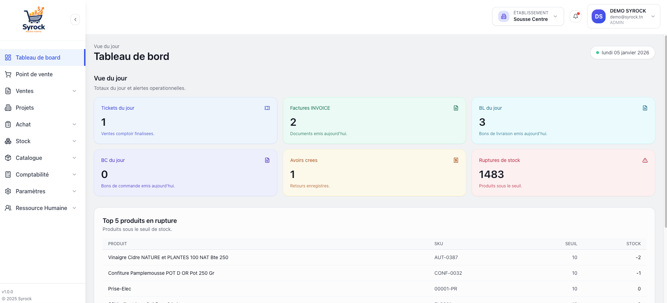
Task: Click the Syrock logo
Action: tap(34, 20)
